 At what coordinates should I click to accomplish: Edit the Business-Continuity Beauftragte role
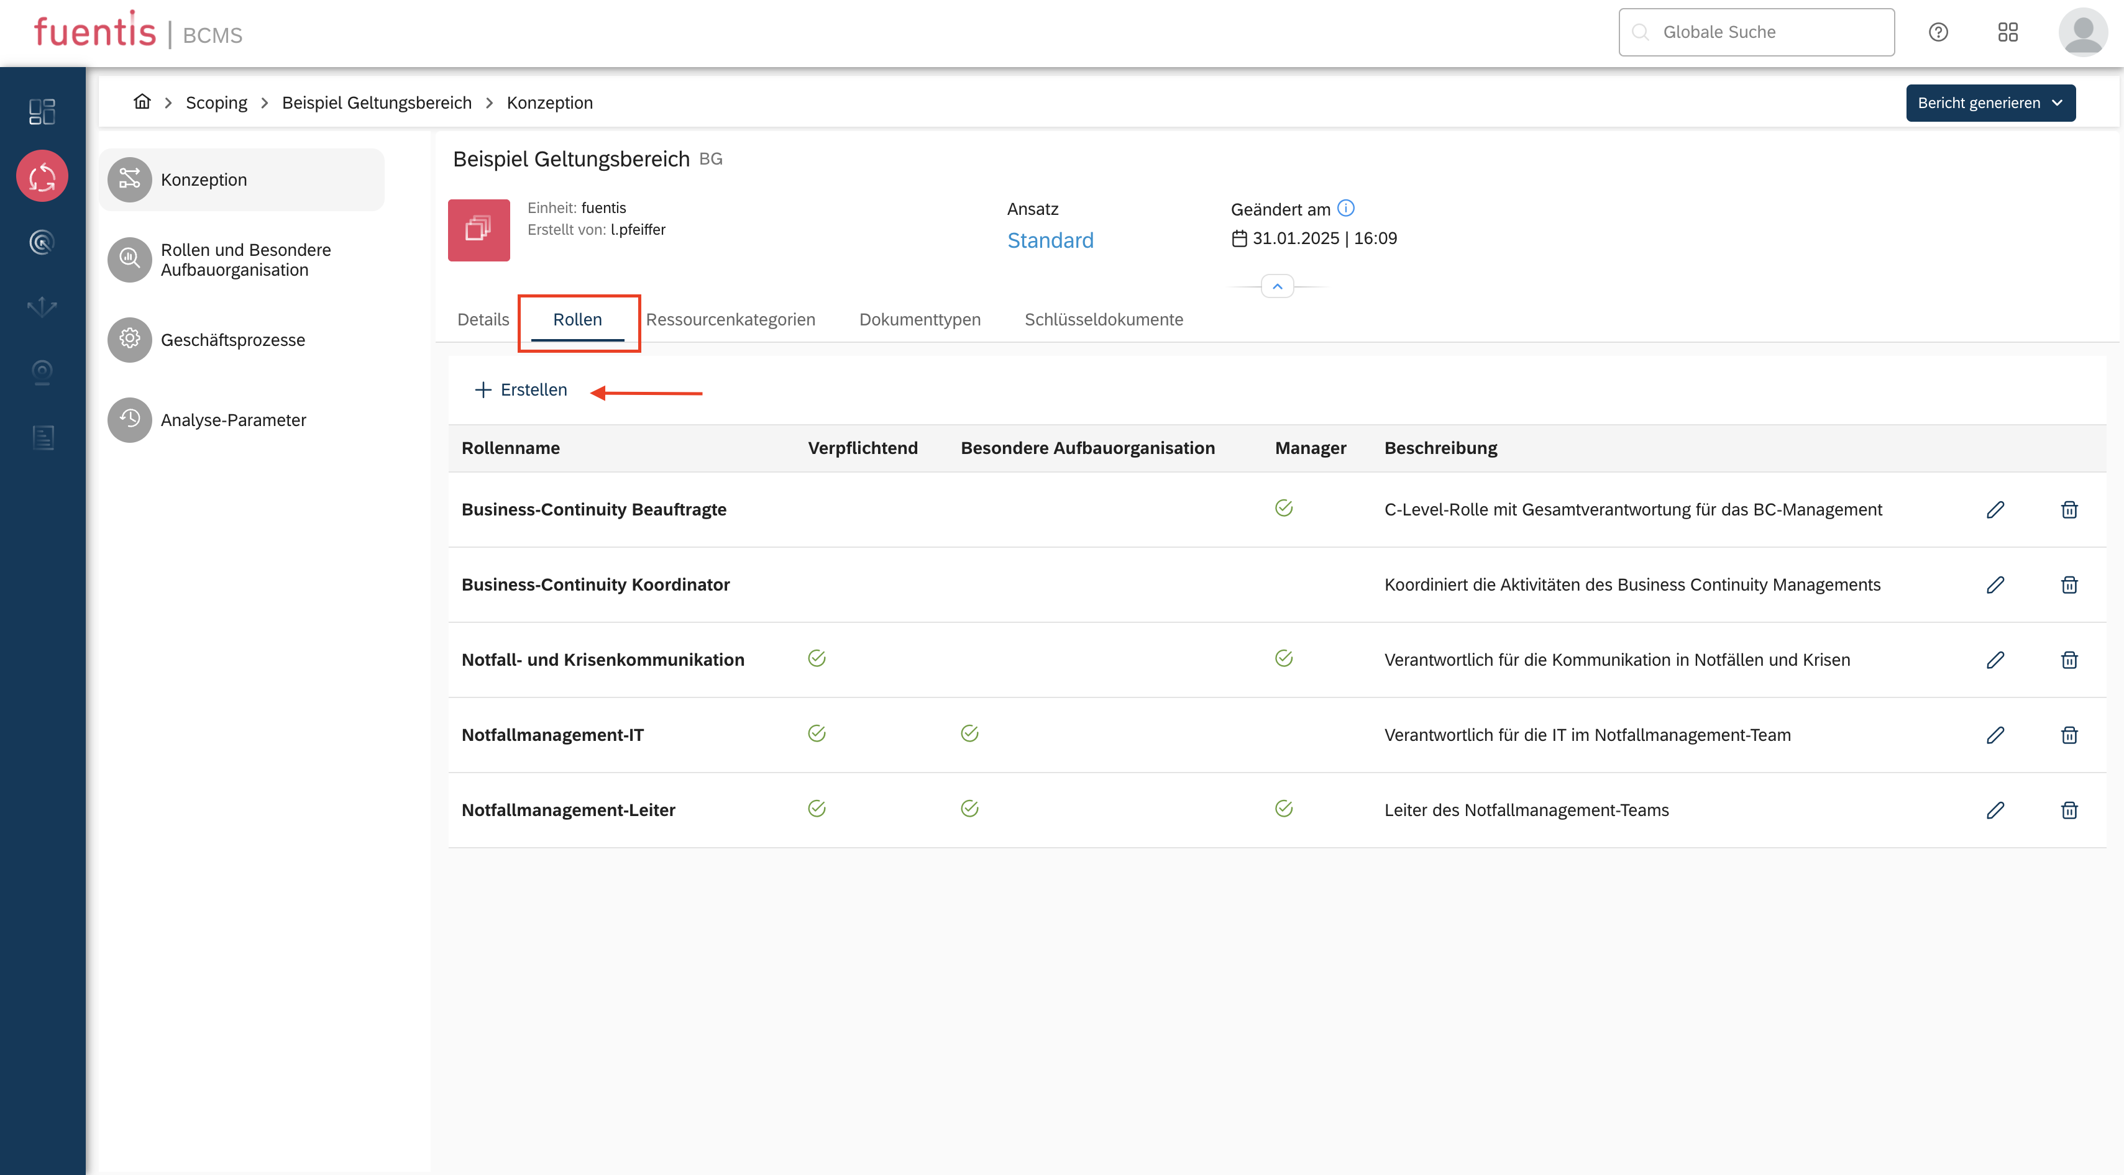pyautogui.click(x=1995, y=509)
